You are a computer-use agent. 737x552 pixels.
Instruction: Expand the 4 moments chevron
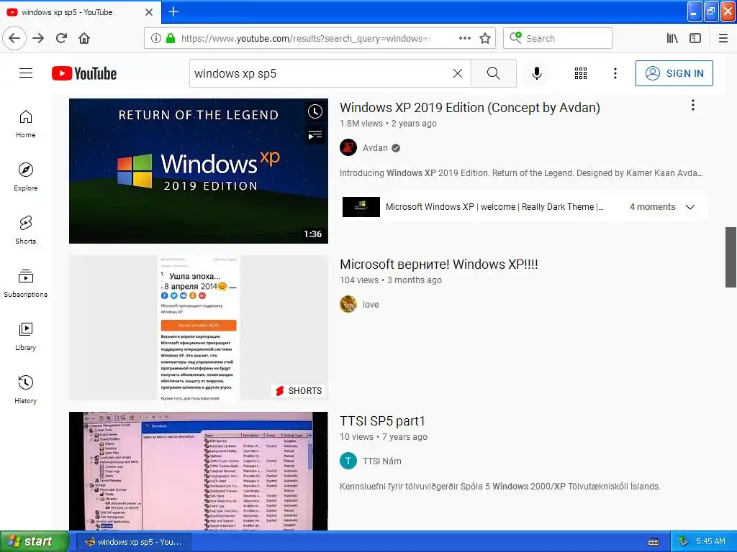pyautogui.click(x=690, y=207)
